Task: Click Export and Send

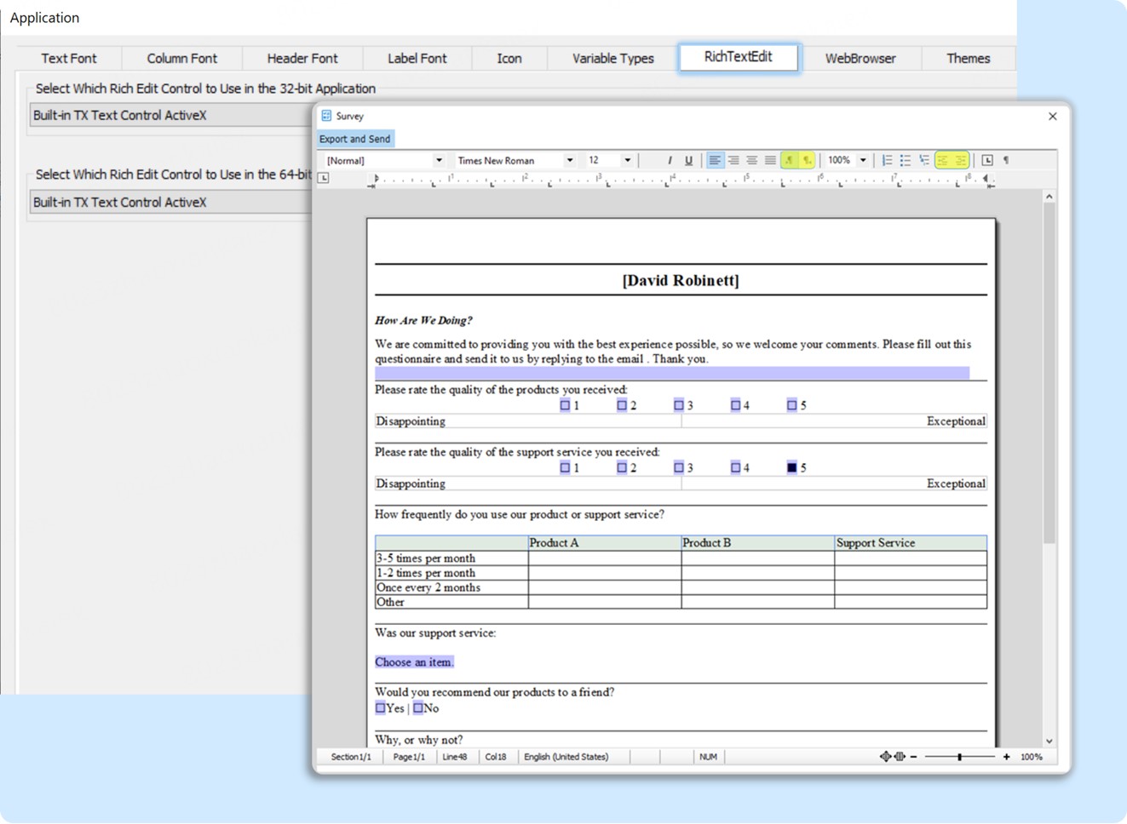Action: [x=354, y=139]
